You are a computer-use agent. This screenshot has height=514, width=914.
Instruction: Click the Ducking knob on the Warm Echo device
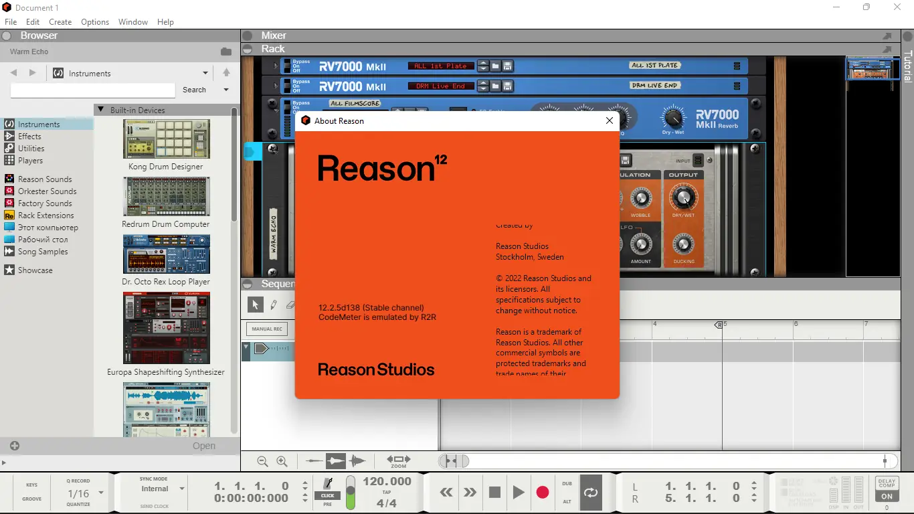click(683, 244)
